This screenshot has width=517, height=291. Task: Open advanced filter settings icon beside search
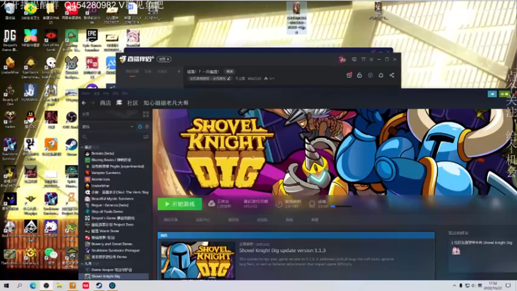pyautogui.click(x=146, y=136)
